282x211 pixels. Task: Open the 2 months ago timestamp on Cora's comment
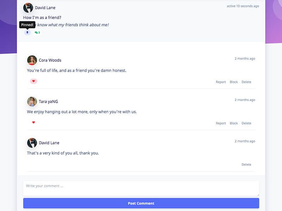tap(245, 58)
